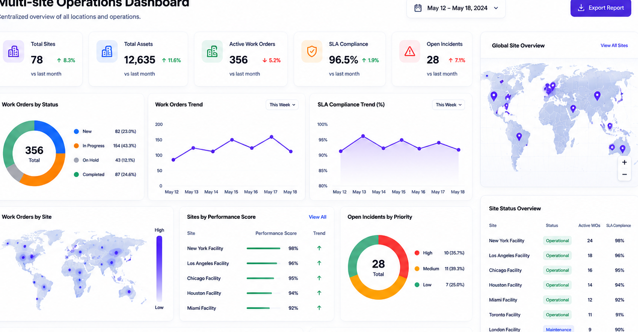Click the Active Work Orders icon
Image resolution: width=638 pixels, height=332 pixels.
(212, 51)
